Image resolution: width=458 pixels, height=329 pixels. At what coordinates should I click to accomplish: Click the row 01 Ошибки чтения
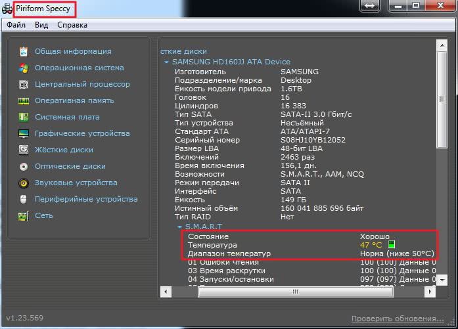point(312,262)
